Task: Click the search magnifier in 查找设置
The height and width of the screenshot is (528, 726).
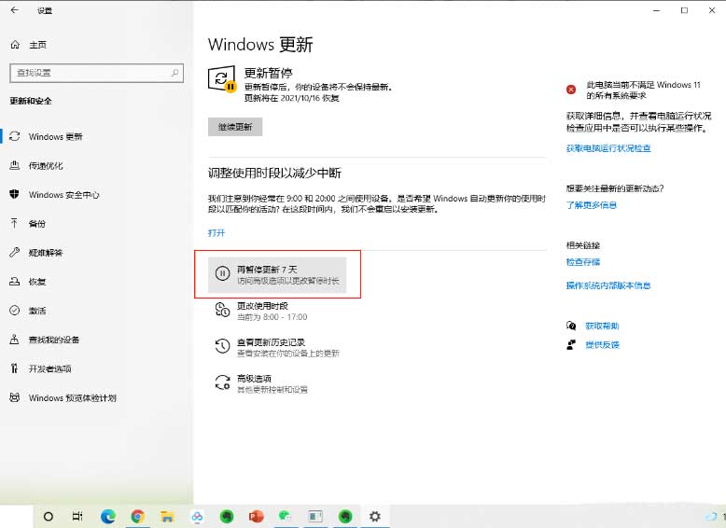Action: point(175,73)
